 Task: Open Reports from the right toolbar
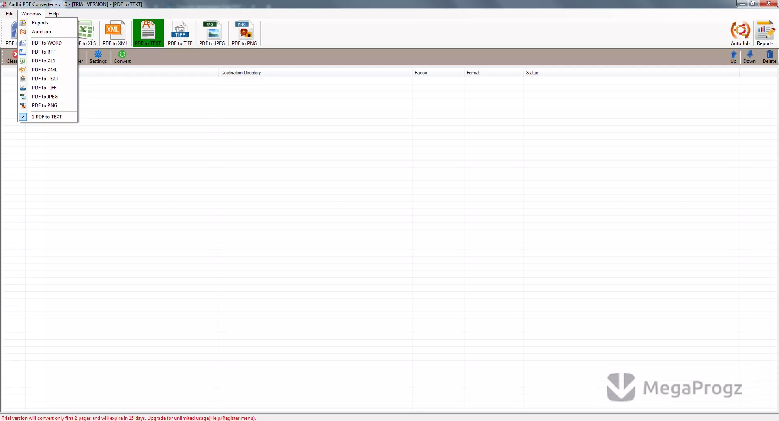pyautogui.click(x=765, y=33)
